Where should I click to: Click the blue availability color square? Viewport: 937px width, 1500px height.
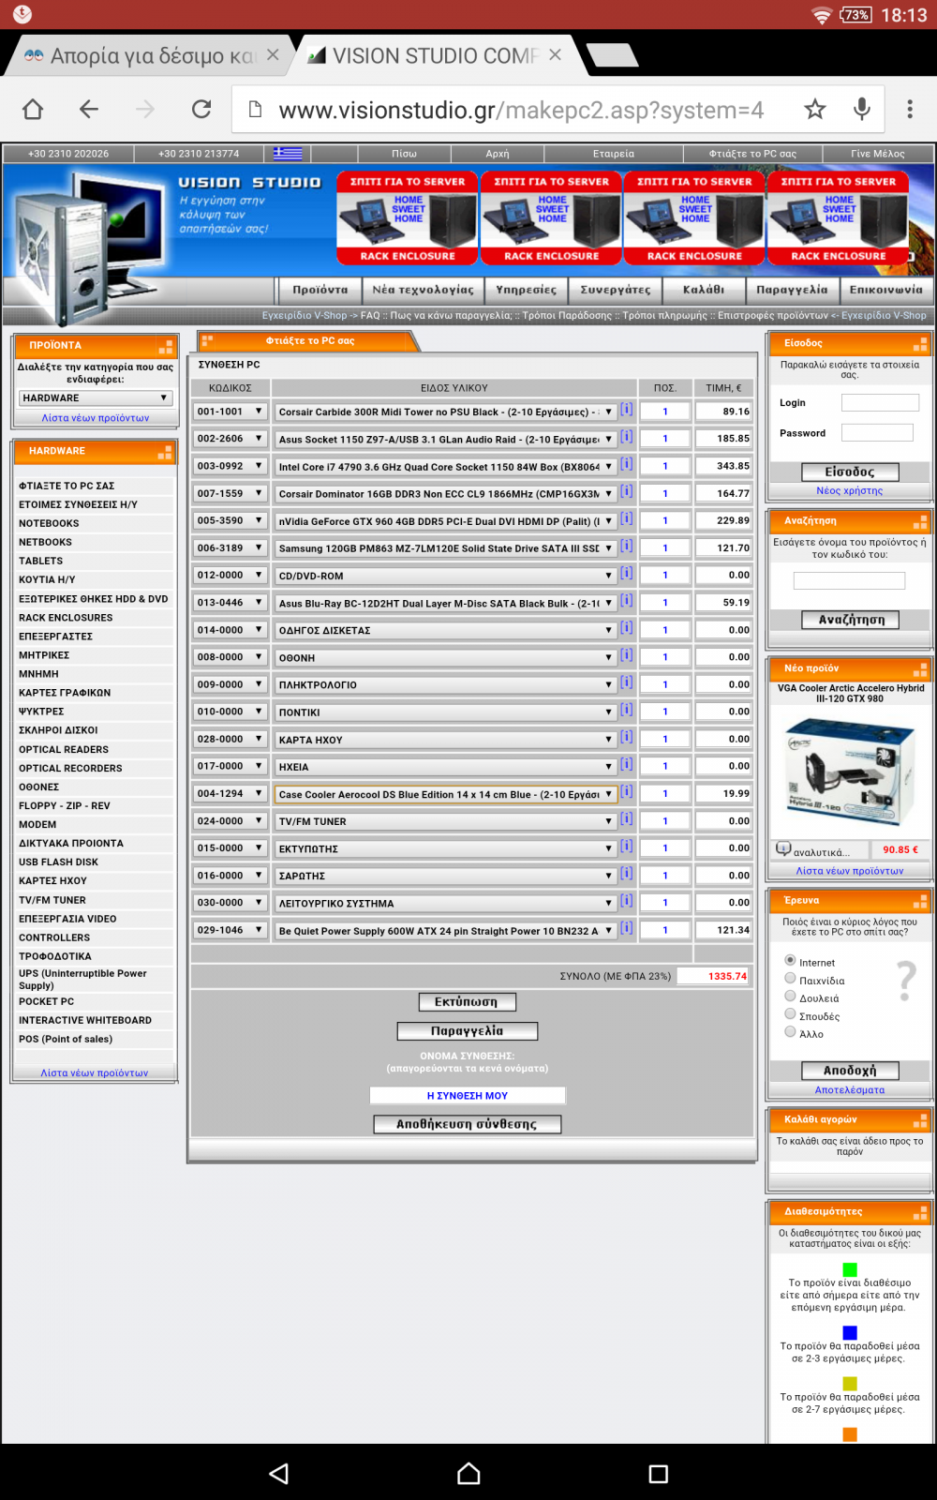coord(850,1332)
